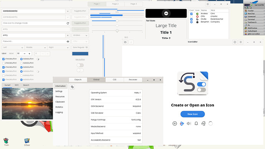This screenshot has height=149, width=265.
Task: Switch to the NYC image tab
Action: tap(17, 85)
